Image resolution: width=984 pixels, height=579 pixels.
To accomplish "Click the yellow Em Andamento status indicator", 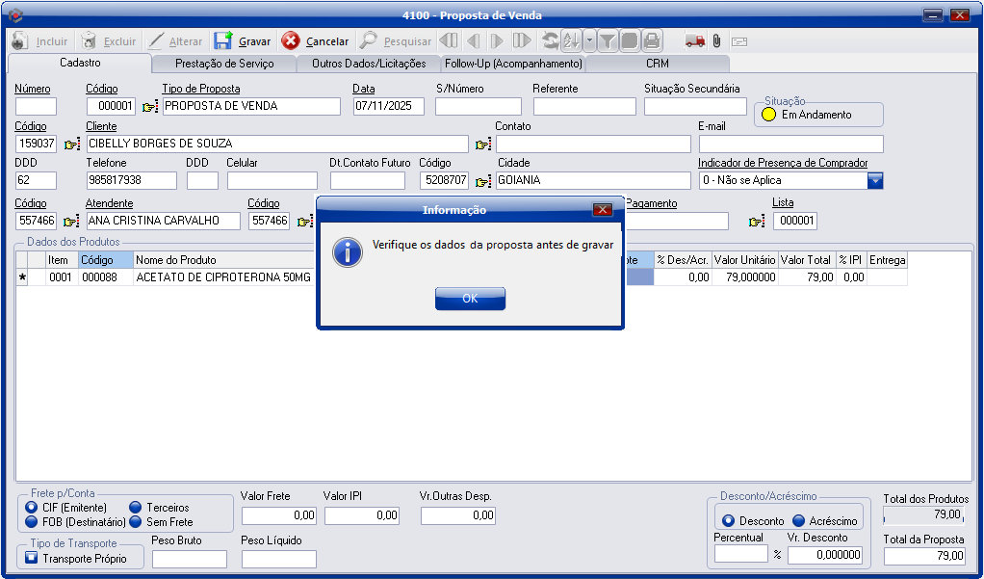I will 768,115.
